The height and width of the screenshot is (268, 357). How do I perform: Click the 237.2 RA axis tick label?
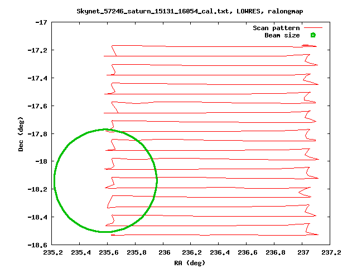tap(331, 252)
